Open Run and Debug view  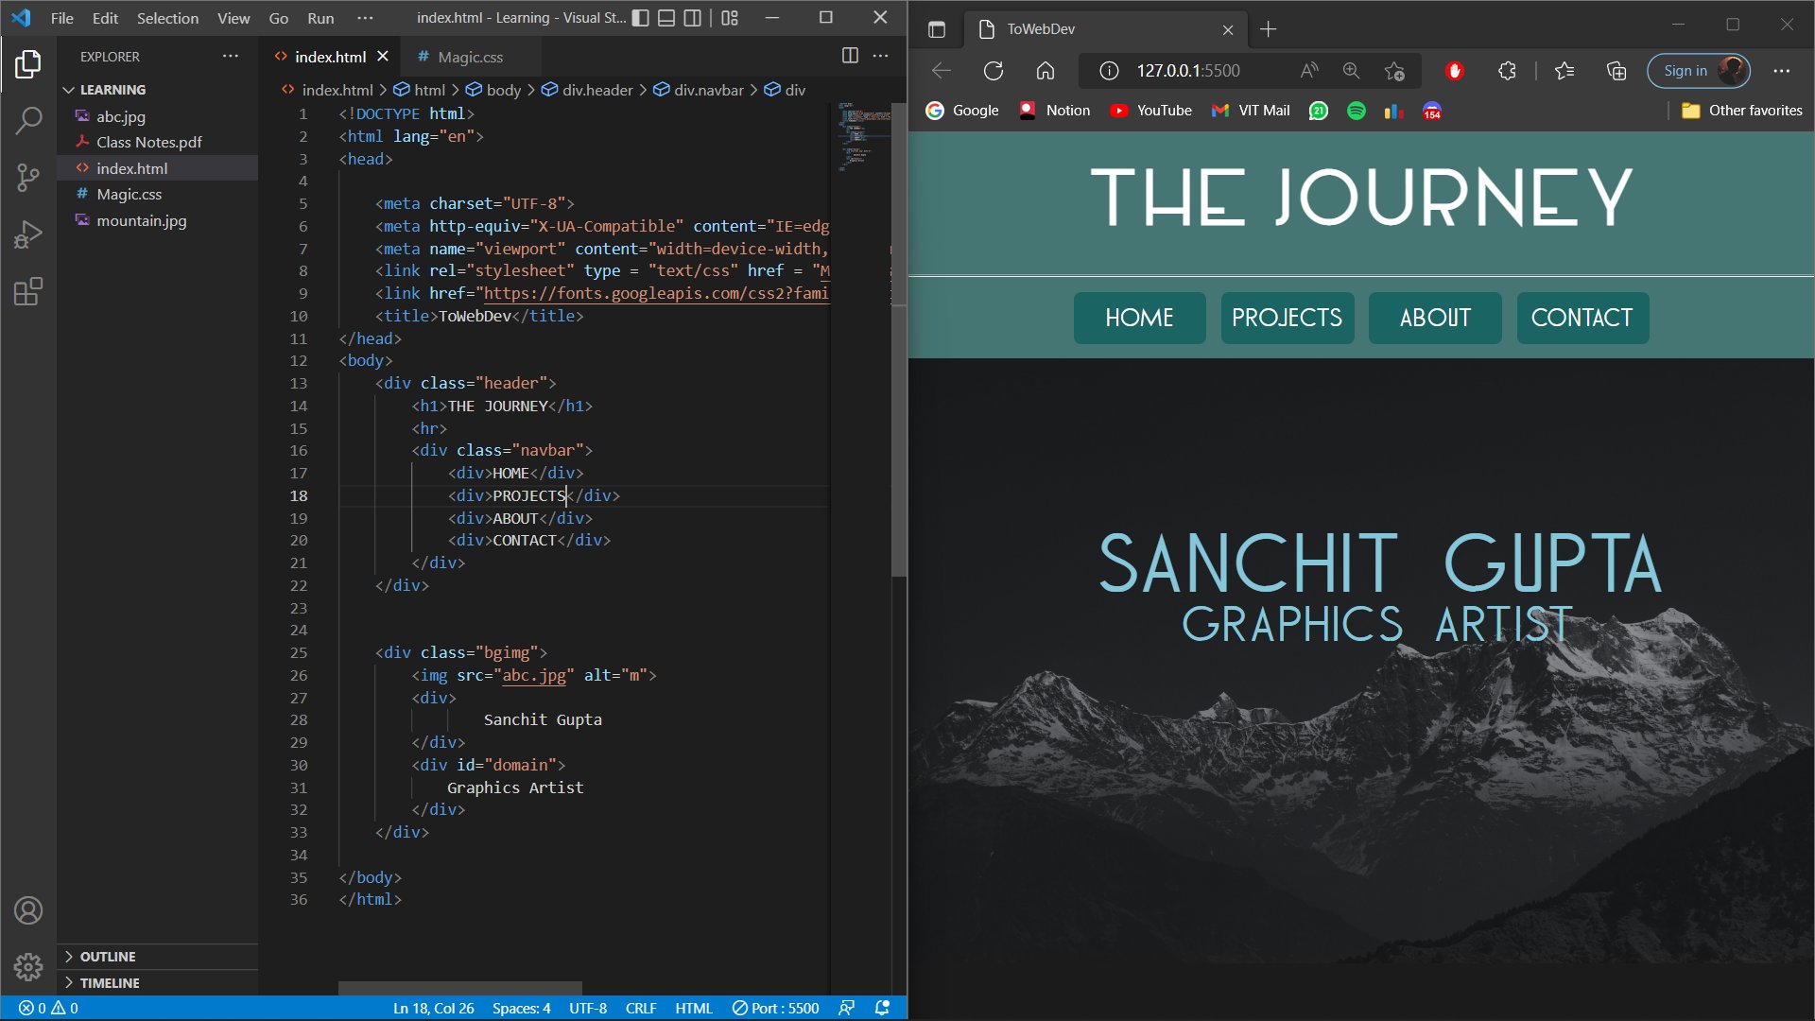28,234
